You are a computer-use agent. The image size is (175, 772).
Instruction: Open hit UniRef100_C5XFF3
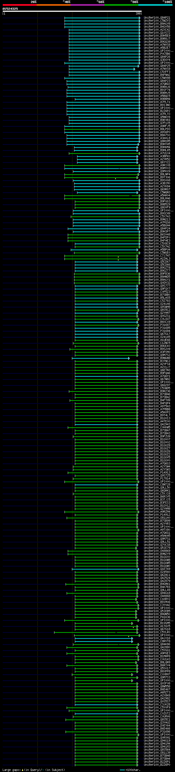click(x=157, y=72)
